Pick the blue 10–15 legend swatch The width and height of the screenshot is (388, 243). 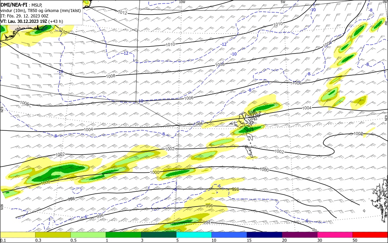tap(229, 235)
